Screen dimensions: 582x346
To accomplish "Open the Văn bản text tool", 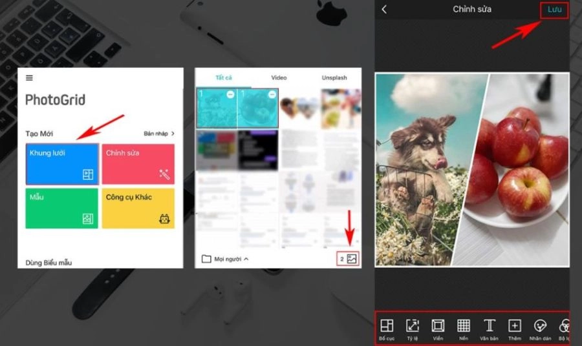I will 490,329.
